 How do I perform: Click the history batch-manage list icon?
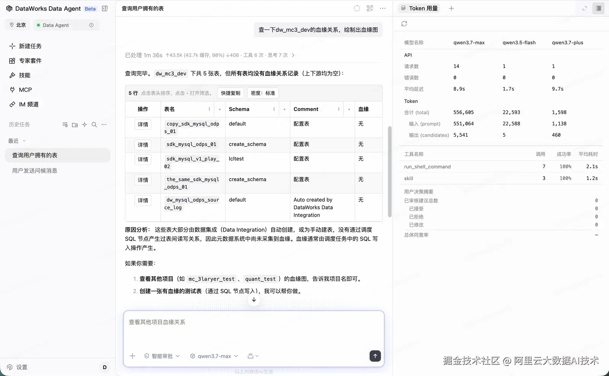[x=65, y=124]
